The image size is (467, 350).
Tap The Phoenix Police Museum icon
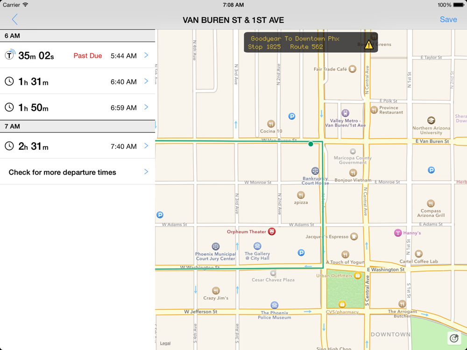(274, 305)
